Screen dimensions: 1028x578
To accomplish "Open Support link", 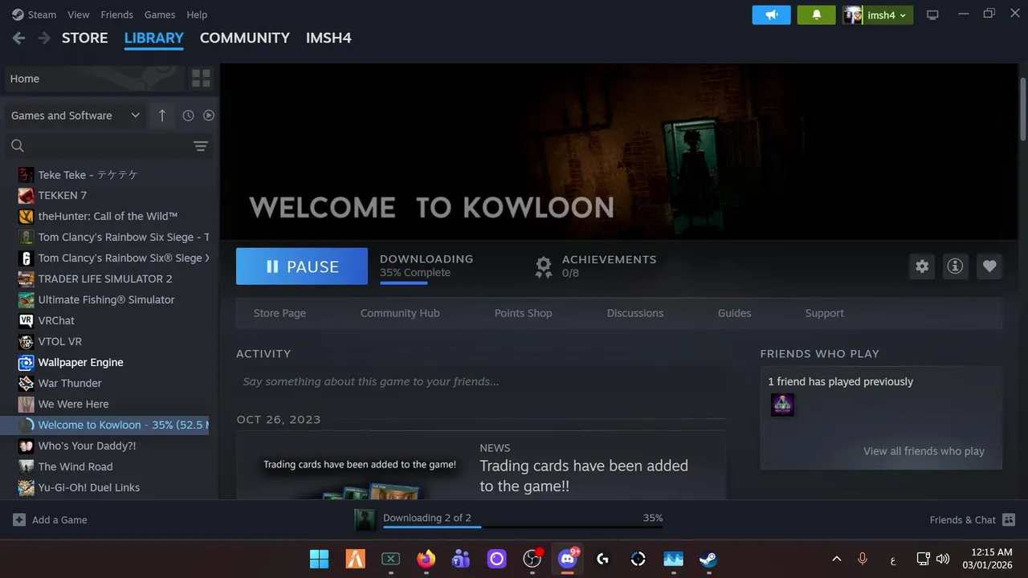I will [x=825, y=313].
